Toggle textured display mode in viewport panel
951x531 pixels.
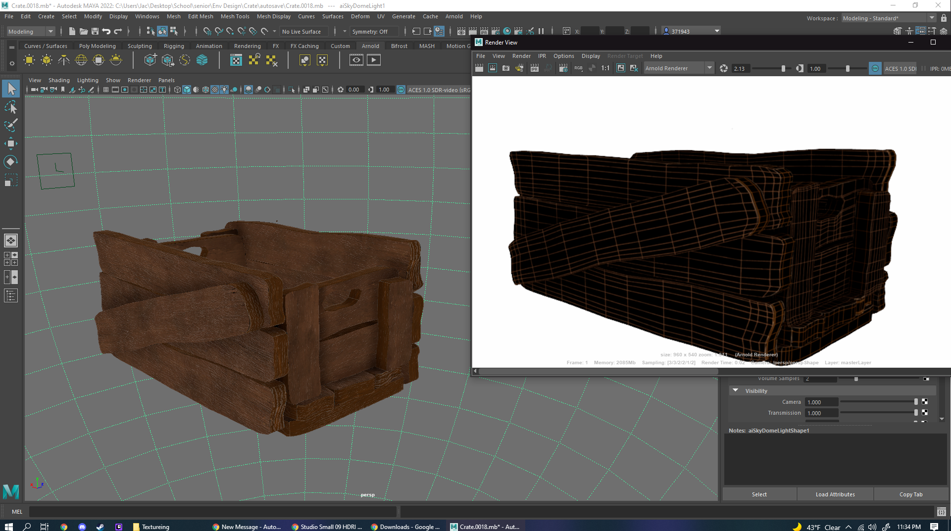click(x=214, y=90)
